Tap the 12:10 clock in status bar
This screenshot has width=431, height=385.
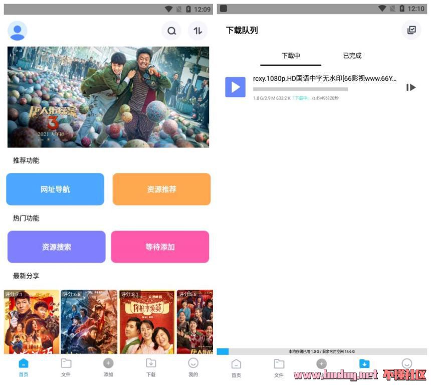pyautogui.click(x=416, y=9)
